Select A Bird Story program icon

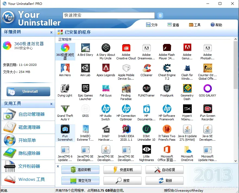pyautogui.click(x=85, y=48)
